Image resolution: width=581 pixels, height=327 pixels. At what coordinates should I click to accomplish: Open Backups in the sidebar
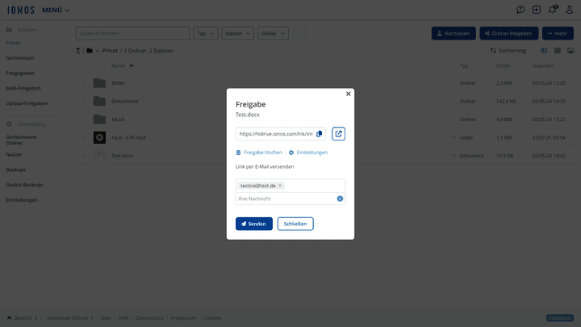click(x=16, y=170)
